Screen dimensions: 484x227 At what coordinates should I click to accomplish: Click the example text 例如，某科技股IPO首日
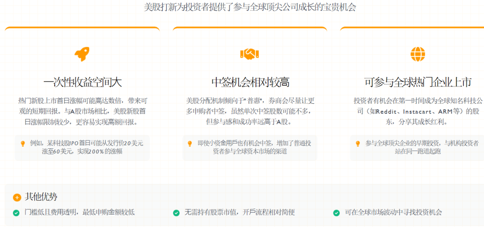(86, 147)
